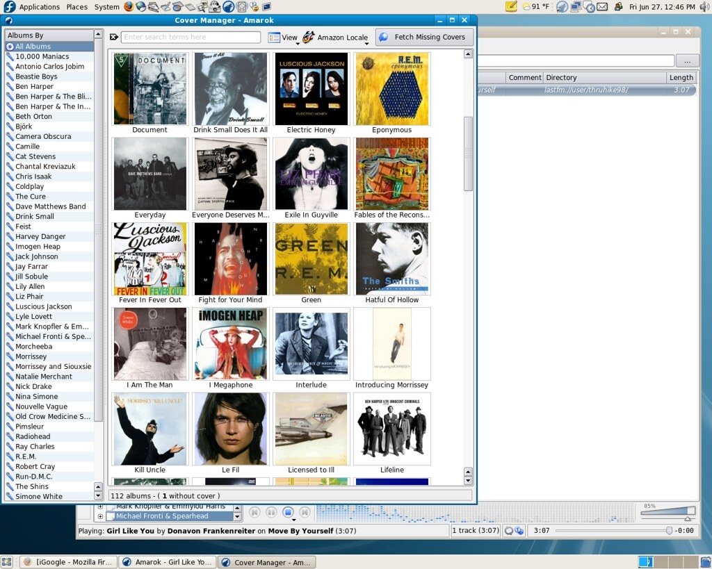Click the screenshot camera launcher icon
712x569 pixels.
[213, 7]
